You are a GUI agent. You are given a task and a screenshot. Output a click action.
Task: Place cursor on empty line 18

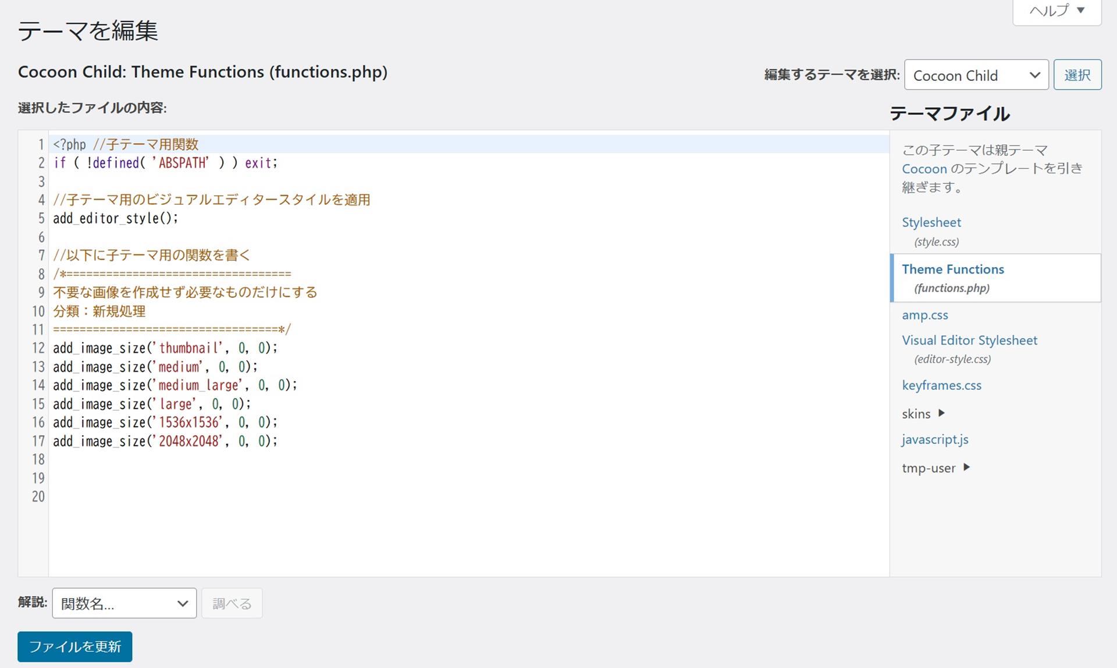click(175, 460)
